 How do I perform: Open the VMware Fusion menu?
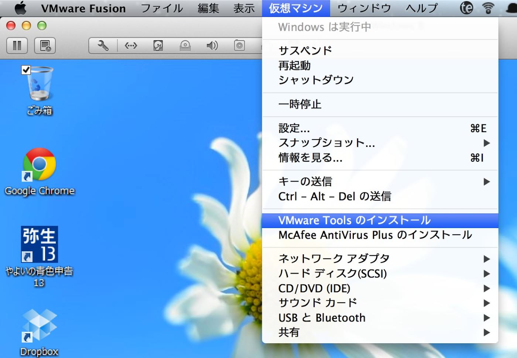coord(83,8)
